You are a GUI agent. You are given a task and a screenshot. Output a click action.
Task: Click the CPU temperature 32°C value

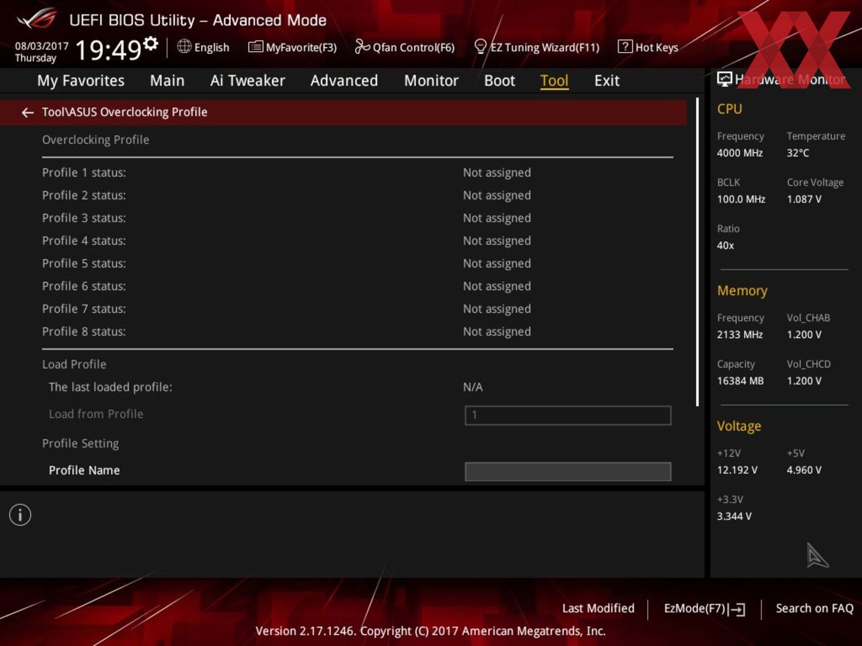(x=798, y=153)
